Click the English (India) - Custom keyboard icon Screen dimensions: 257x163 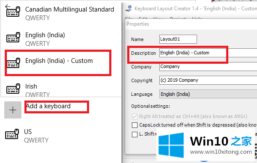point(13,63)
